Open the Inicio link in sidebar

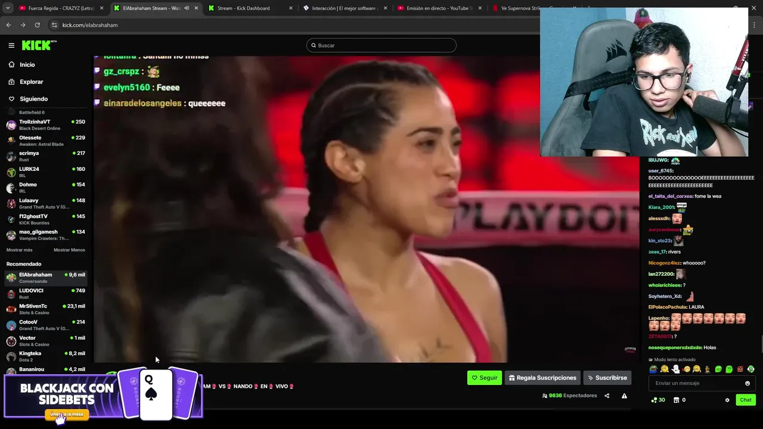(27, 64)
